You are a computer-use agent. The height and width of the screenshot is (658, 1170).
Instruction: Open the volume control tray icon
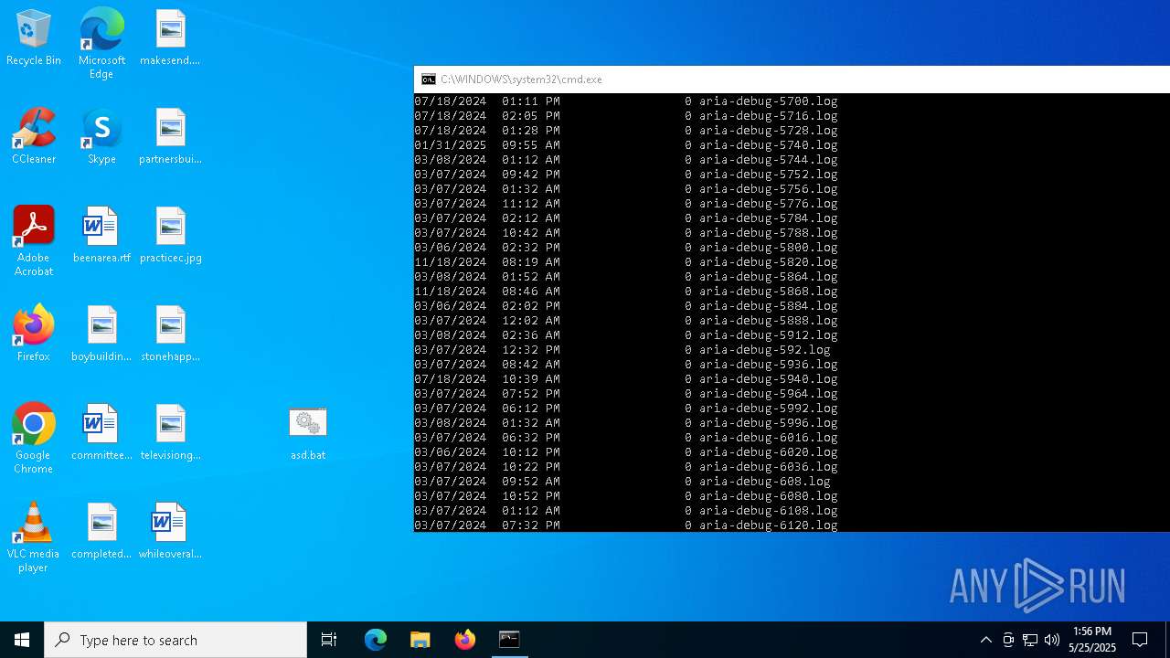click(x=1052, y=640)
